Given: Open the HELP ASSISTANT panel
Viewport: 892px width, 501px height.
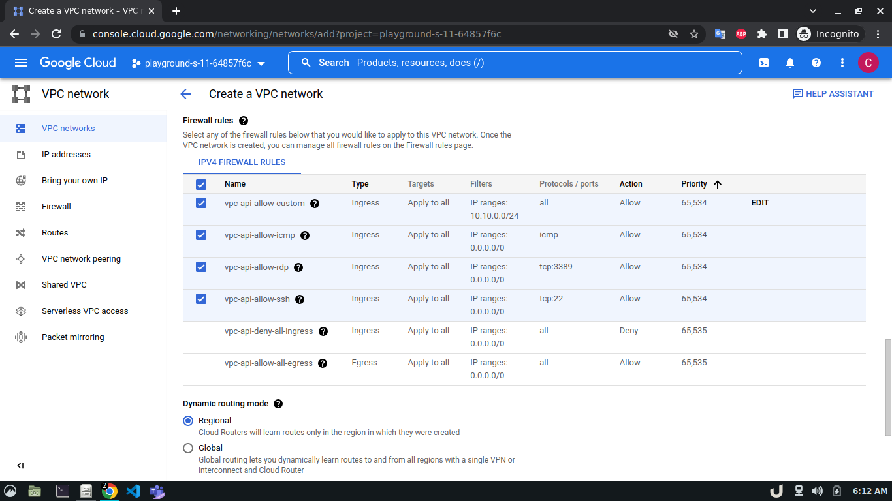Looking at the screenshot, I should (833, 94).
